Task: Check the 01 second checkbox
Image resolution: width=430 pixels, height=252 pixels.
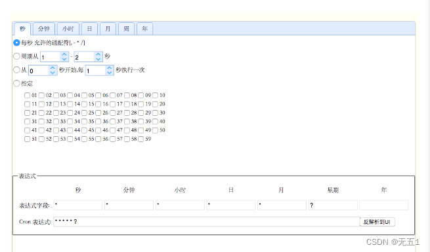Action: coord(27,95)
